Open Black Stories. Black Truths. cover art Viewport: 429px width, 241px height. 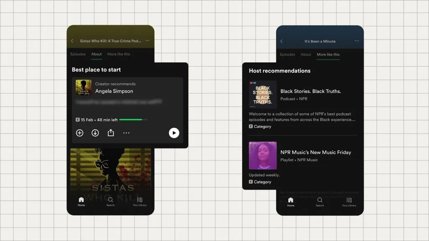(x=263, y=94)
